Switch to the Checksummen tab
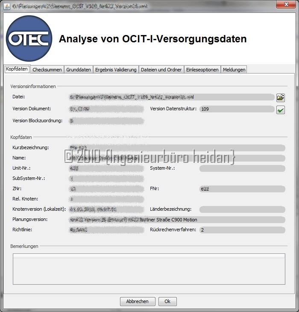Viewport: 299px width, 312px height. click(47, 70)
